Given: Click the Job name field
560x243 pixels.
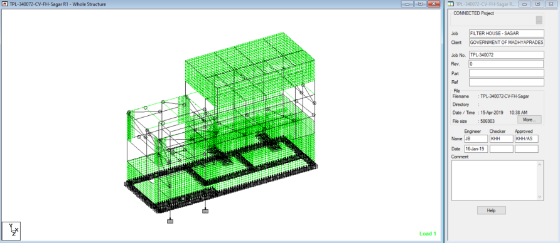Looking at the screenshot, I should click(507, 33).
